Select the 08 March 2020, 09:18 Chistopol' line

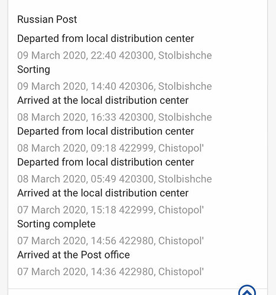click(111, 148)
